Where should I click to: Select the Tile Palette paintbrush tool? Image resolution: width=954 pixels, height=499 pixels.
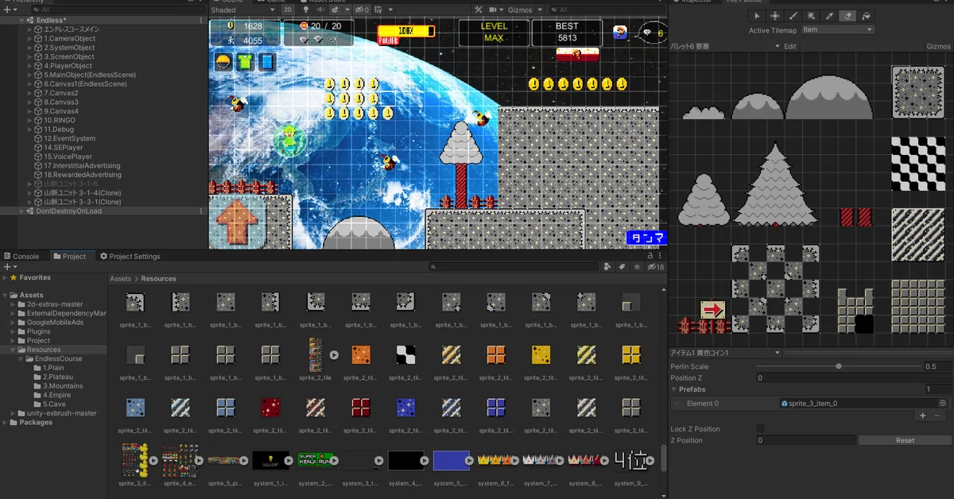click(793, 15)
